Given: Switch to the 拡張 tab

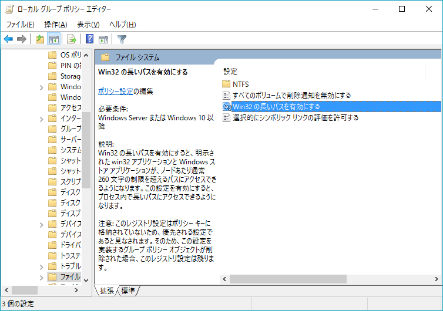Looking at the screenshot, I should pyautogui.click(x=107, y=290).
